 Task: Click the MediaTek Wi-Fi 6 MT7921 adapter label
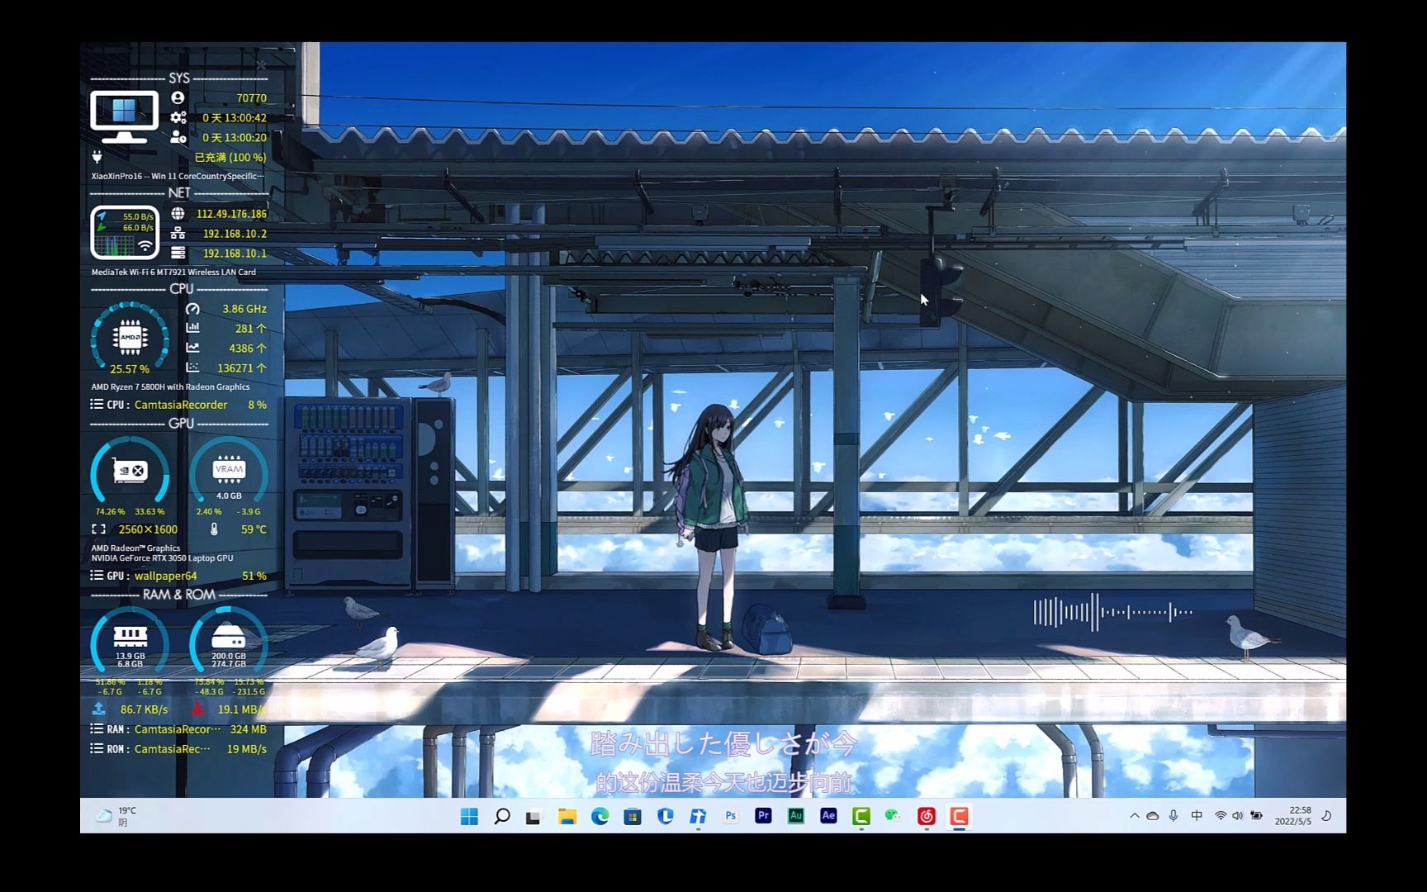173,272
